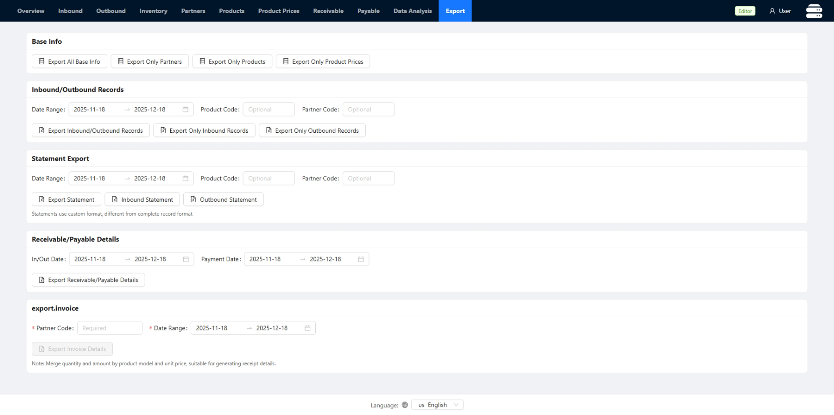Screen dimensions: 834x415
Task: Switch to the Inventory tab
Action: coord(153,11)
